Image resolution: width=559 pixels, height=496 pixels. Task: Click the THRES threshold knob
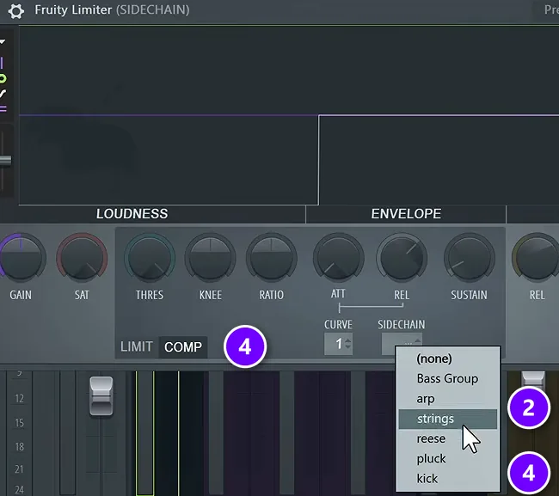click(x=150, y=257)
